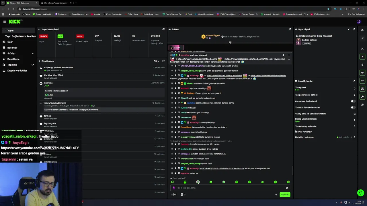Pop out the Etkinlik Akışı panel

(163, 61)
